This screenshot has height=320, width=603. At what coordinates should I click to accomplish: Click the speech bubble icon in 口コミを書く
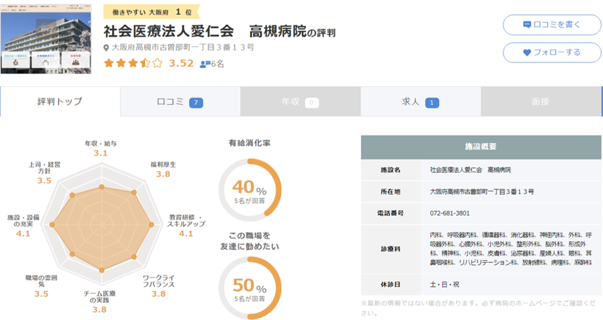pyautogui.click(x=527, y=24)
